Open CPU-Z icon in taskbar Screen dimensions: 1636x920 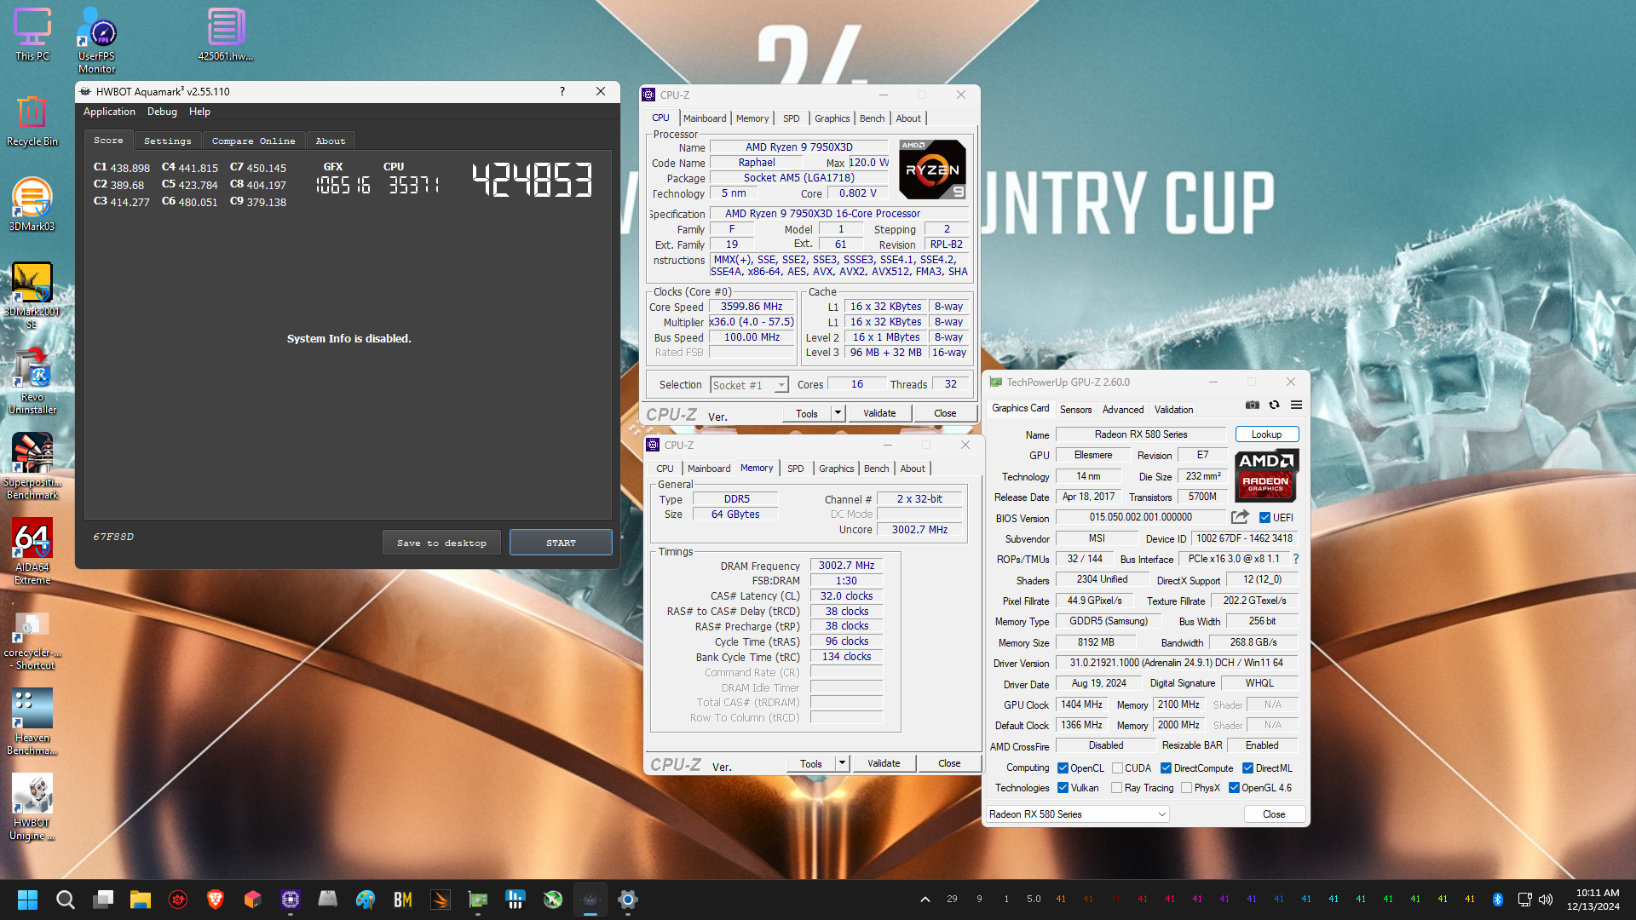(x=290, y=900)
